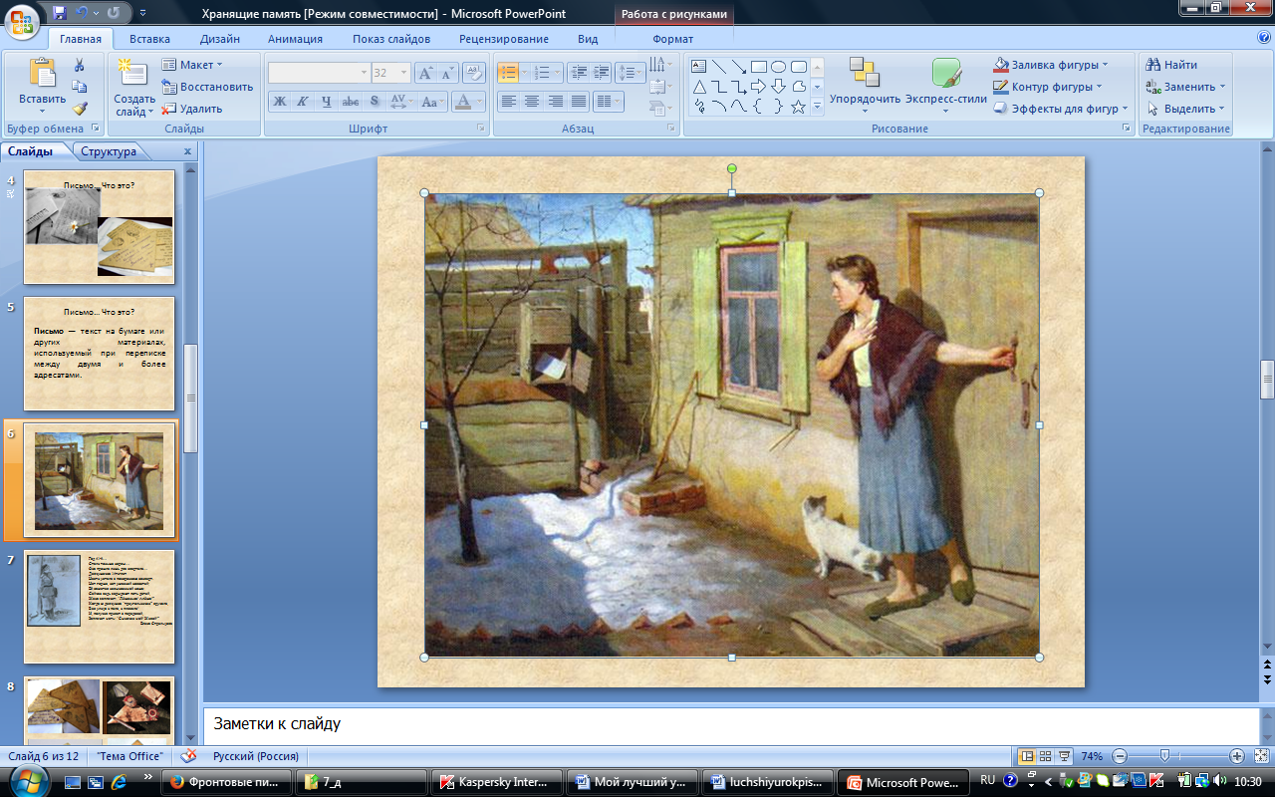Open Kaspersky Internet Security taskbar item
Screen dimensions: 1275x797
coord(496,782)
